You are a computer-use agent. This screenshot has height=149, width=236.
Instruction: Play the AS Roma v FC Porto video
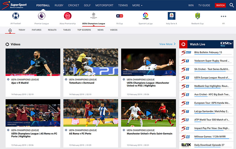coord(91,113)
